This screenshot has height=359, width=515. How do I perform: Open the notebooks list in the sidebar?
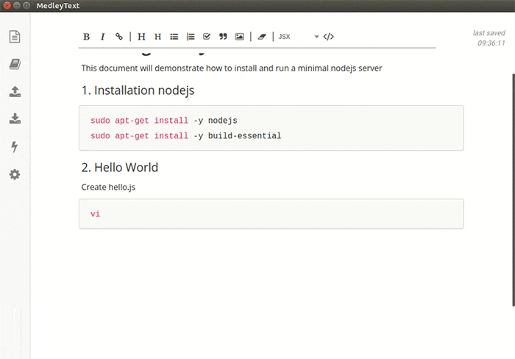(x=15, y=64)
